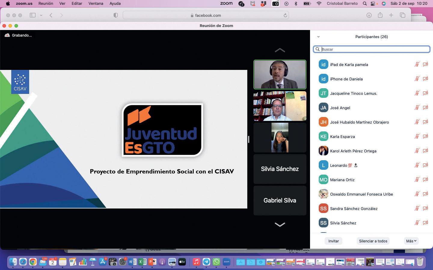433x270 pixels.
Task: Click the Silenciar a todos button
Action: pos(373,241)
